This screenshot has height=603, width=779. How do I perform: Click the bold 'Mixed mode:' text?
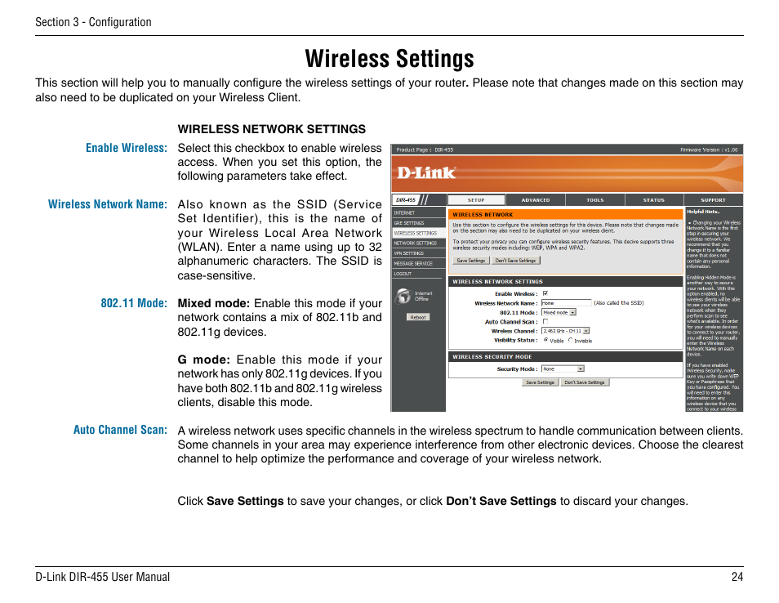click(x=214, y=303)
